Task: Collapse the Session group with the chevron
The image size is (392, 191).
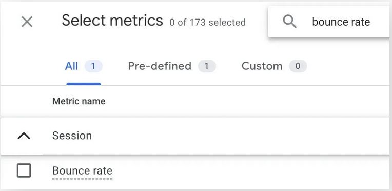Action: [24, 136]
